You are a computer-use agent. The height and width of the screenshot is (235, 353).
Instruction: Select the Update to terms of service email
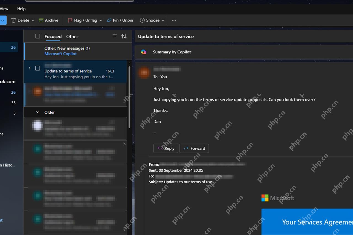(75, 71)
